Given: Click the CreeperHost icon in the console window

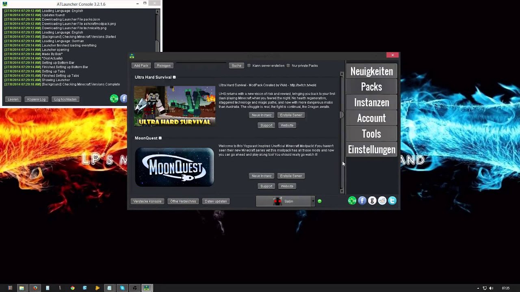Looking at the screenshot, I should coord(114,99).
